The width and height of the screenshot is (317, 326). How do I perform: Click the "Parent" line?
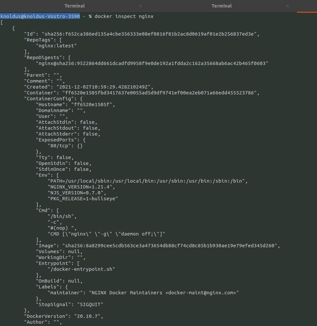pyautogui.click(x=43, y=75)
